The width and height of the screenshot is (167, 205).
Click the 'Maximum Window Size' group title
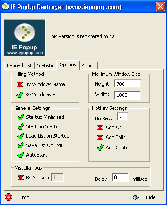click(x=116, y=74)
